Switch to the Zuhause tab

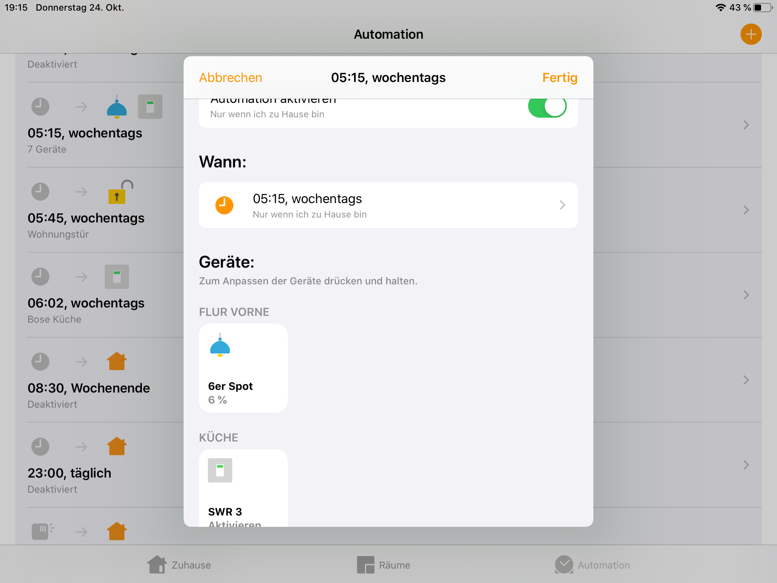click(179, 565)
